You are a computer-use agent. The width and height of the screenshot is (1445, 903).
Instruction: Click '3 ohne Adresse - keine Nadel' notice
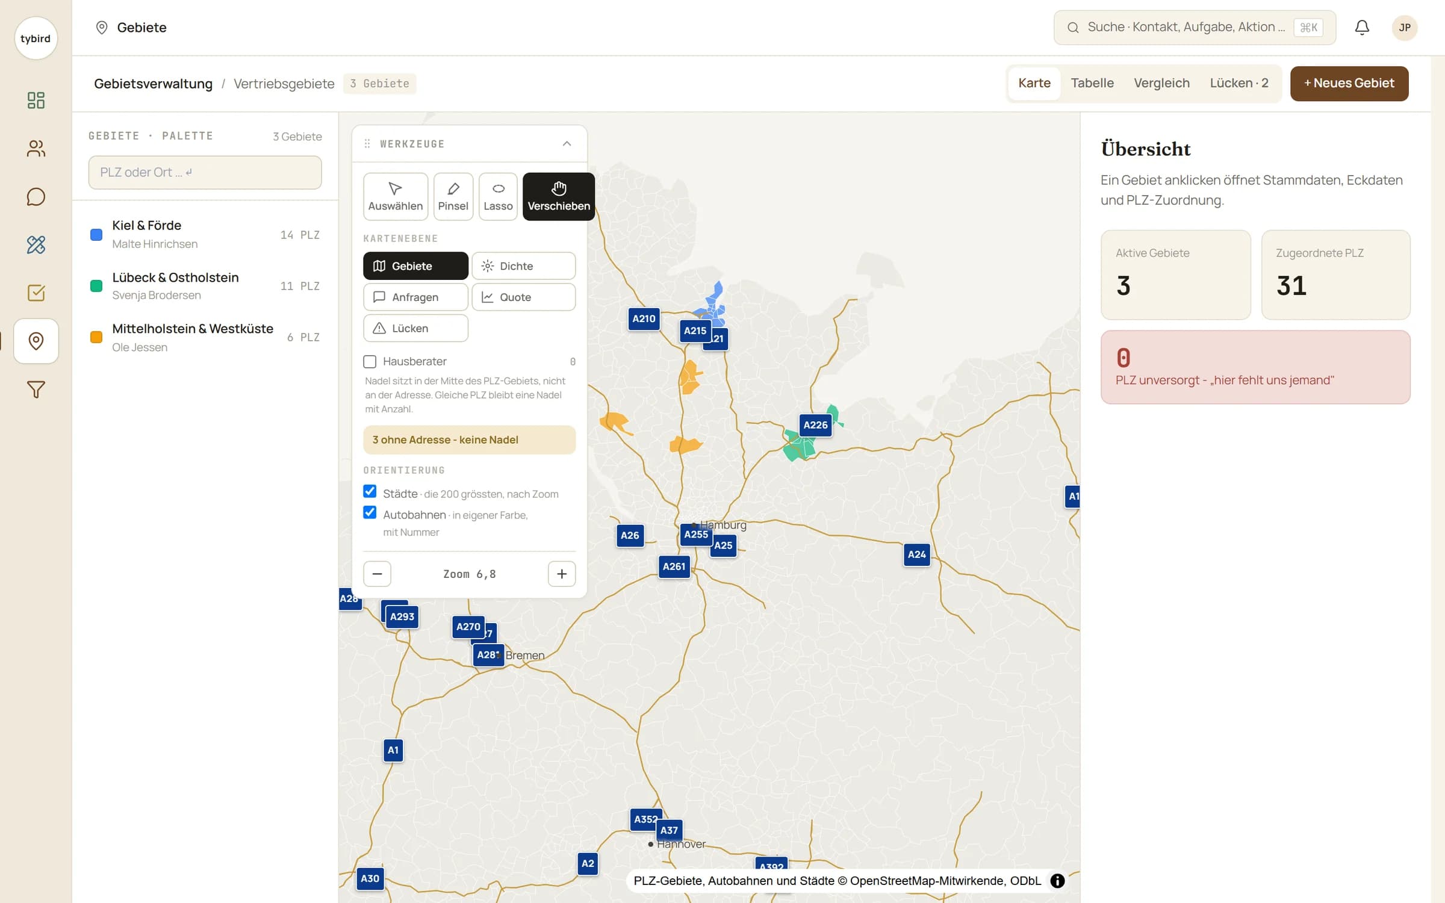pyautogui.click(x=469, y=440)
